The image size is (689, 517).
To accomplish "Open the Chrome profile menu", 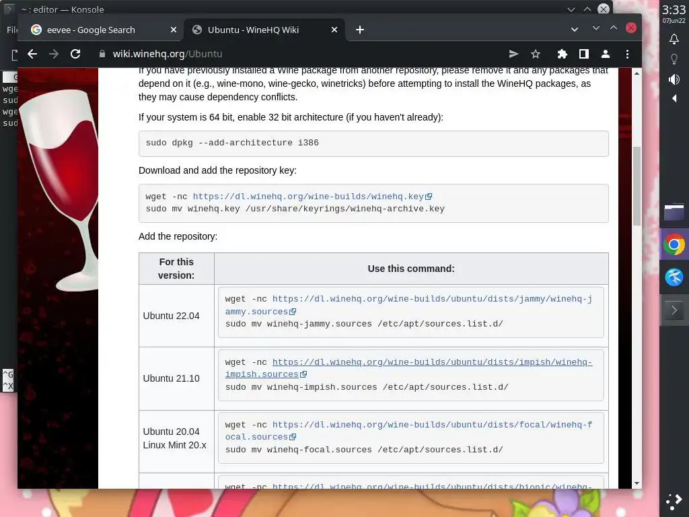I will pos(605,54).
